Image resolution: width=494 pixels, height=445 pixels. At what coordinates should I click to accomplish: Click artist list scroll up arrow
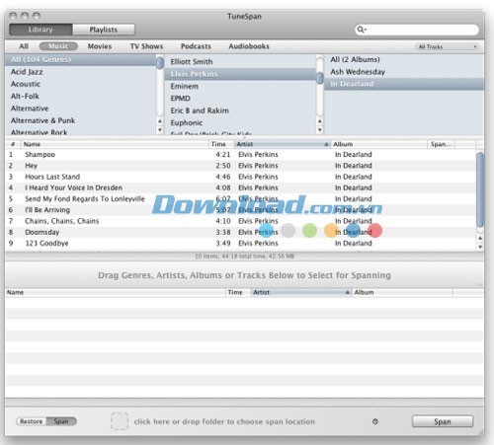[319, 121]
